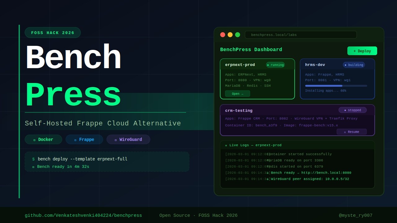This screenshot has width=397, height=223.
Task: Click the FOSS HACK 2026 badge
Action: pos(53,33)
